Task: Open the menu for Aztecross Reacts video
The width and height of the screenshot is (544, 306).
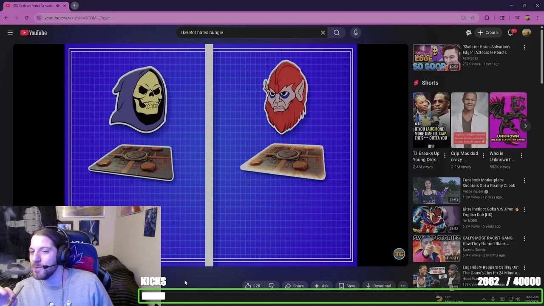Action: coord(524,47)
